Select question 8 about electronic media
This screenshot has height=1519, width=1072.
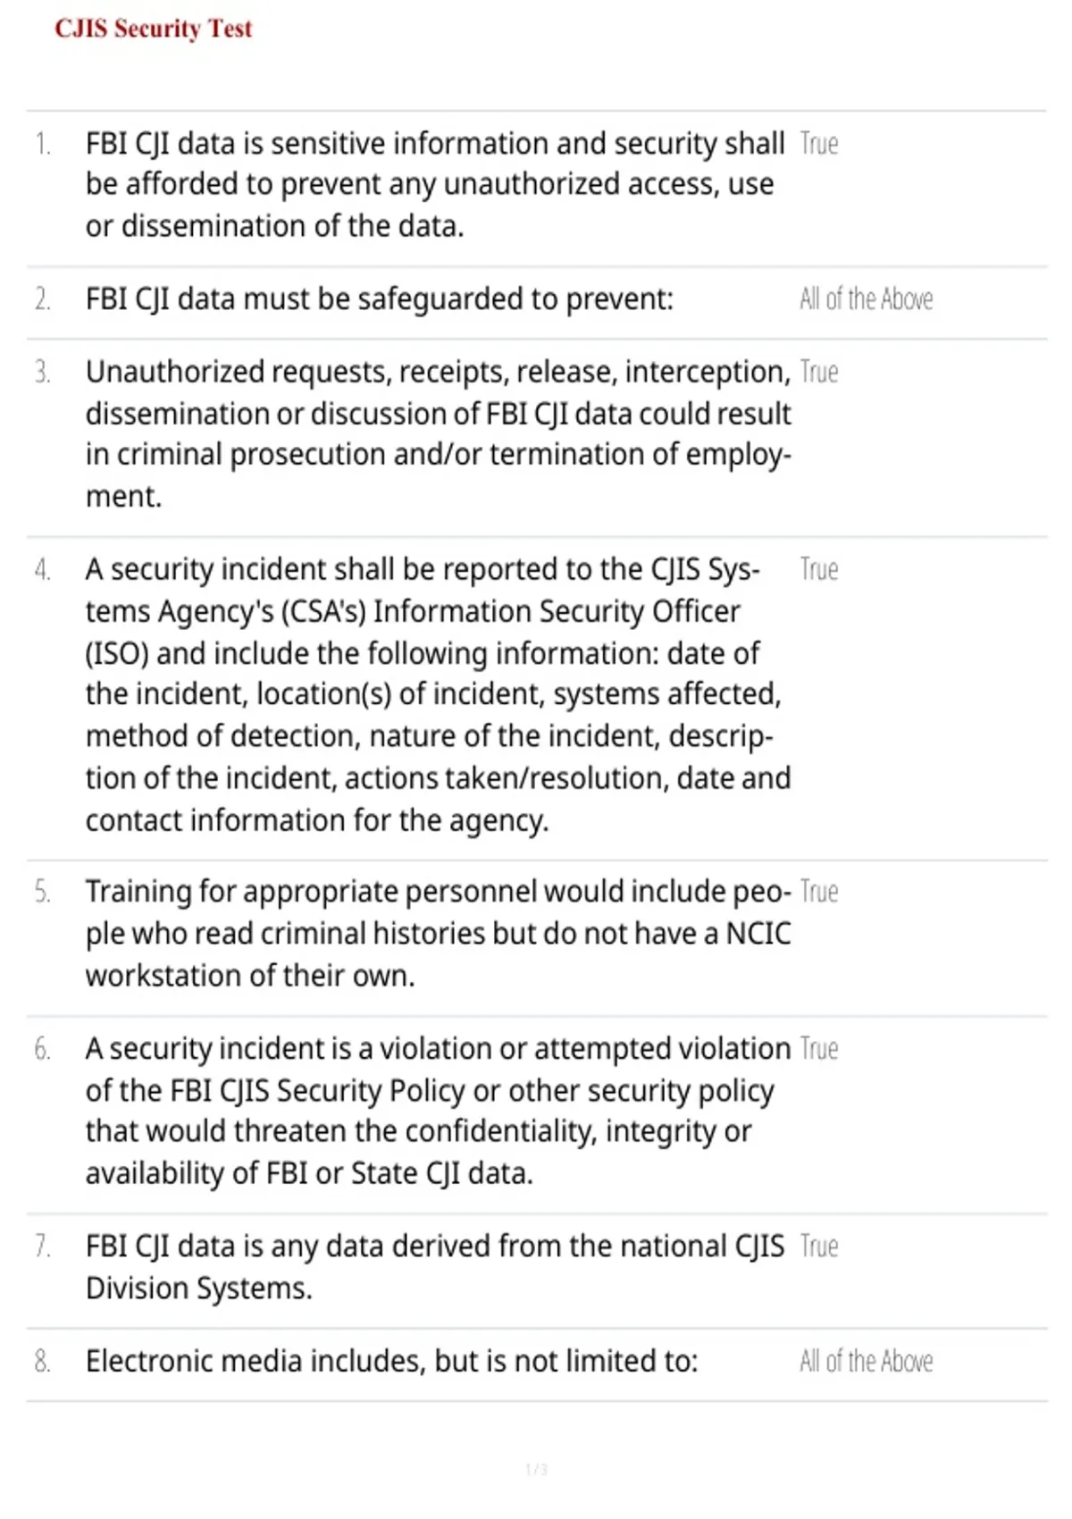[391, 1361]
